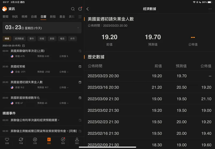Image resolution: width=215 pixels, height=149 pixels.
Task: Tap the 公佈時間 column header
Action: click(95, 66)
